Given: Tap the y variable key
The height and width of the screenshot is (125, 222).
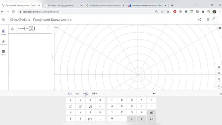Looking at the screenshot, I should pyautogui.click(x=80, y=100).
